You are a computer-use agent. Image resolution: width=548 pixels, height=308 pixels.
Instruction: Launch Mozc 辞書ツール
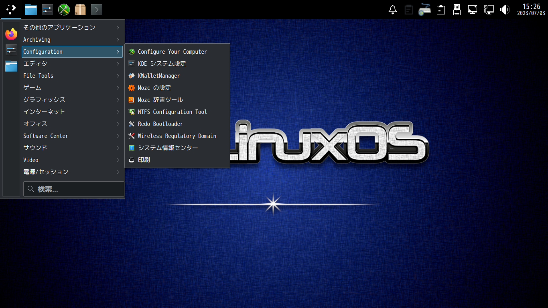click(x=177, y=100)
